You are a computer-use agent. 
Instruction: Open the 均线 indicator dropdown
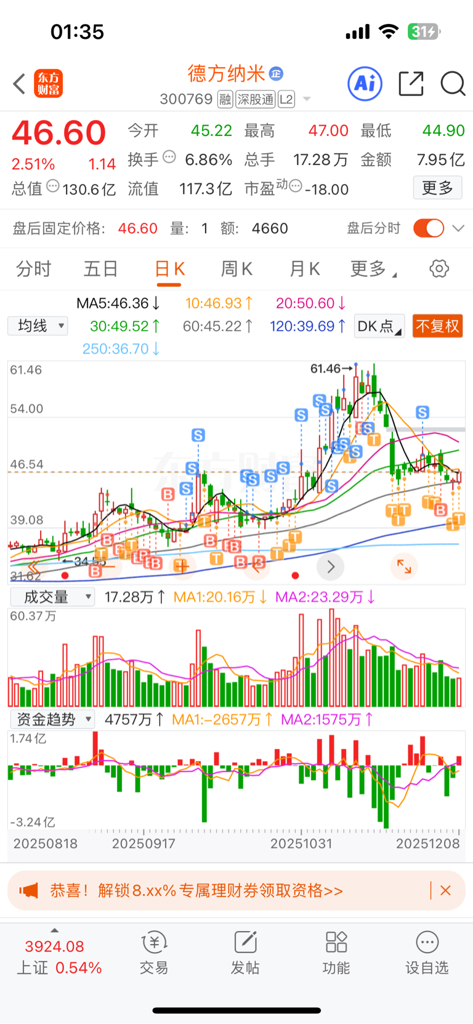[38, 326]
